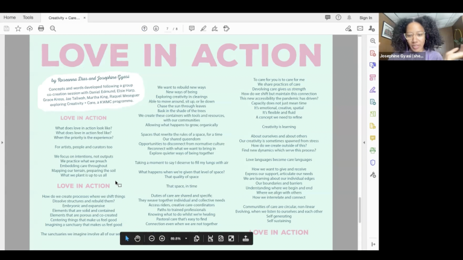Send file by email envelope icon
The image size is (463, 260).
[x=360, y=28]
